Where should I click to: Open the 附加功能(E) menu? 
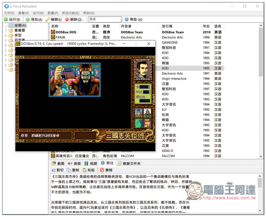(70, 13)
